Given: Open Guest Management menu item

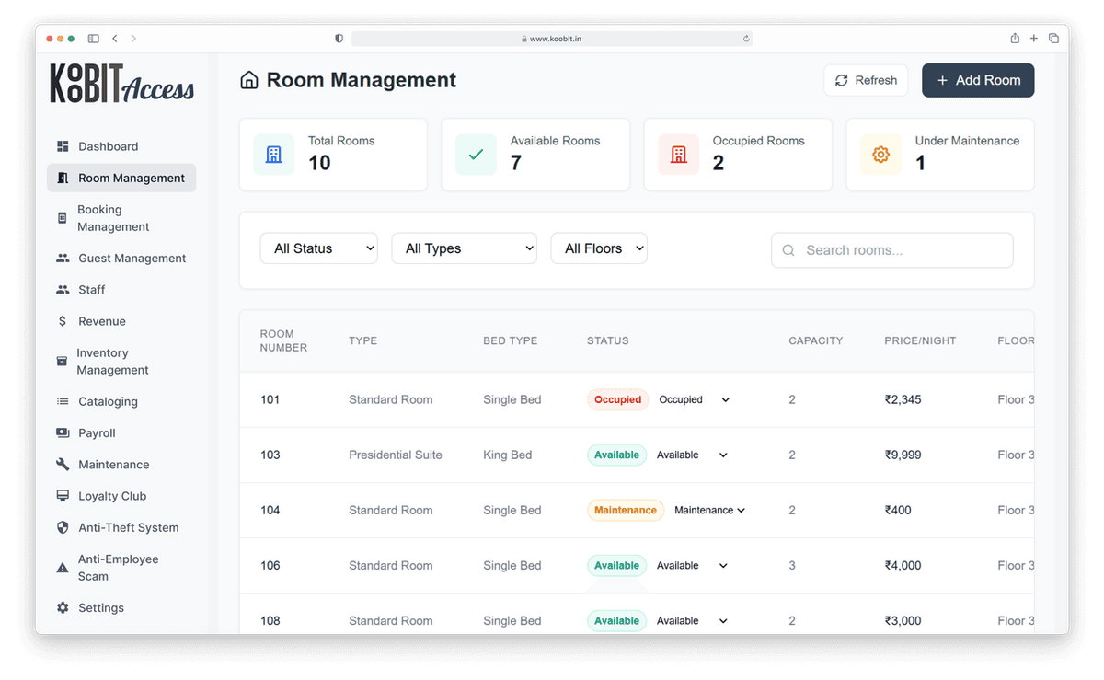Looking at the screenshot, I should [132, 259].
